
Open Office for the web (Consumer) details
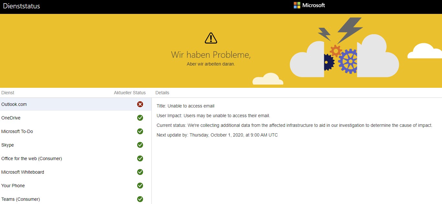[x=76, y=158]
